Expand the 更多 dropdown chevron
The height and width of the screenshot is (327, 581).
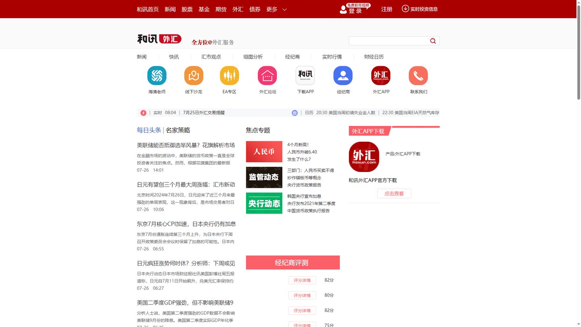[284, 9]
